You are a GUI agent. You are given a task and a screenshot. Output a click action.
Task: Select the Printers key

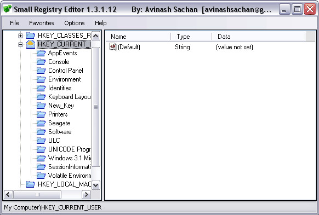tap(58, 114)
